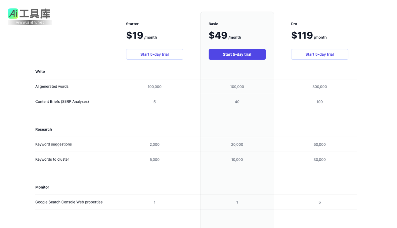This screenshot has height=228, width=397.
Task: Click the $119 per month price
Action: pyautogui.click(x=309, y=35)
